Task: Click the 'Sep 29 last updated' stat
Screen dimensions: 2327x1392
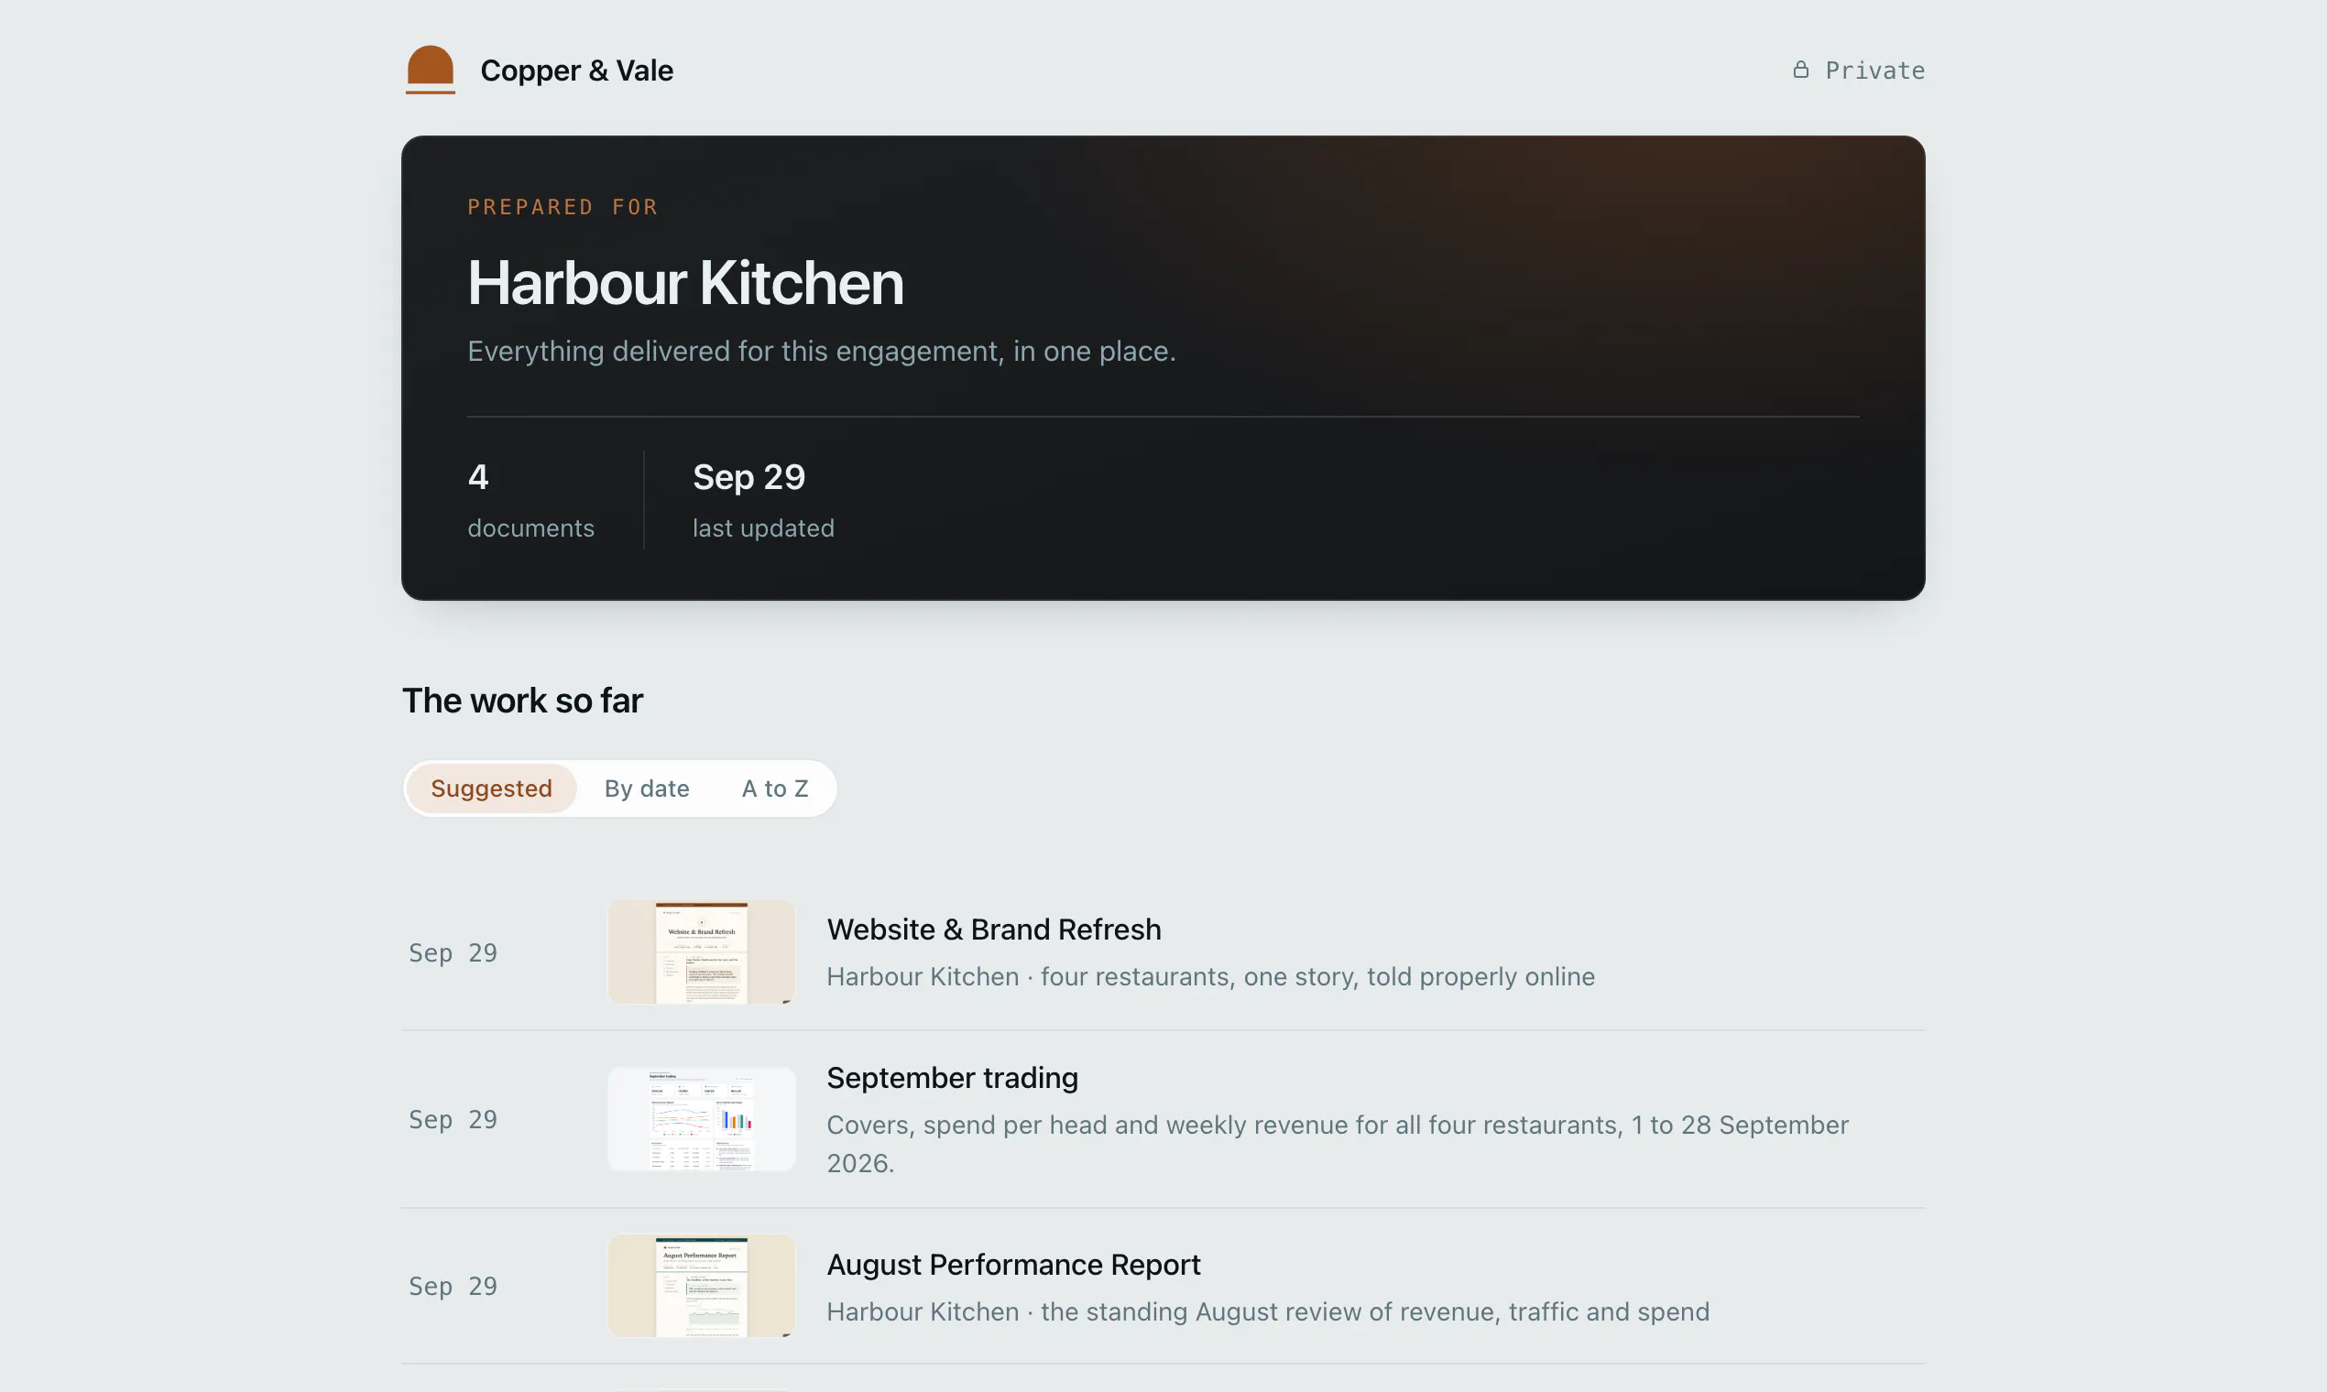Action: pyautogui.click(x=763, y=500)
